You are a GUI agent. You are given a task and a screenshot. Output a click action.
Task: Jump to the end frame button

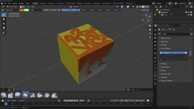tap(77, 101)
